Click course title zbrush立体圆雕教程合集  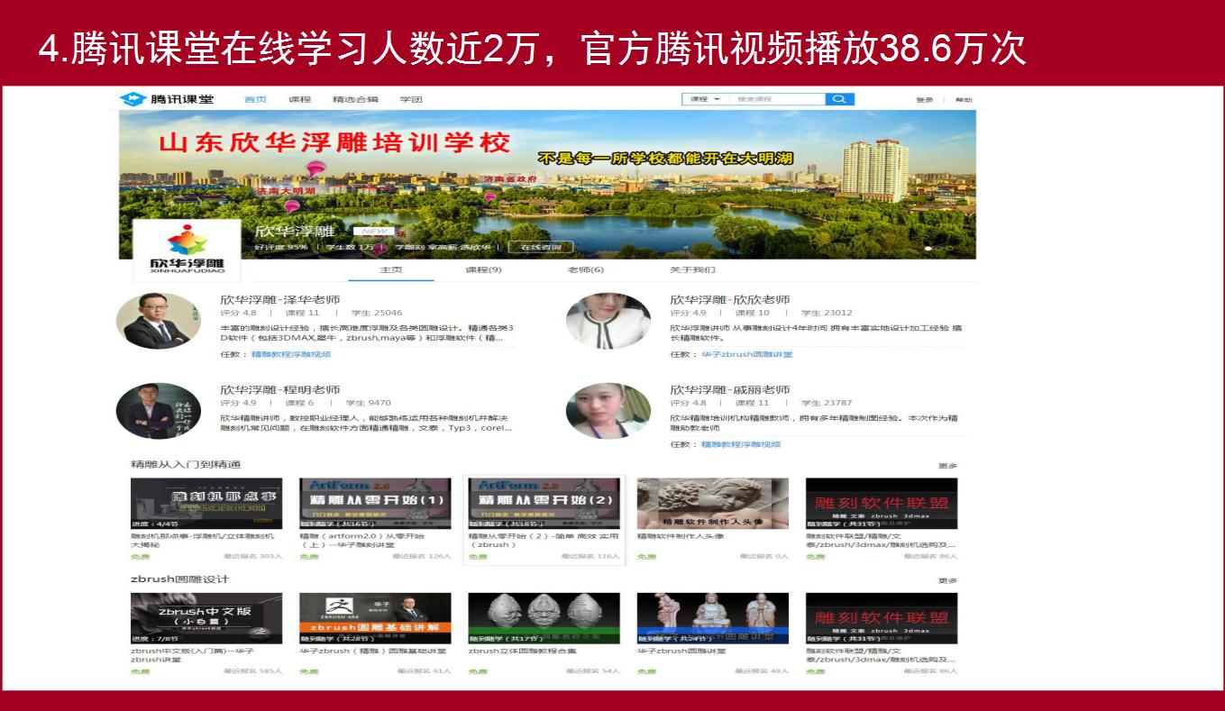(522, 652)
